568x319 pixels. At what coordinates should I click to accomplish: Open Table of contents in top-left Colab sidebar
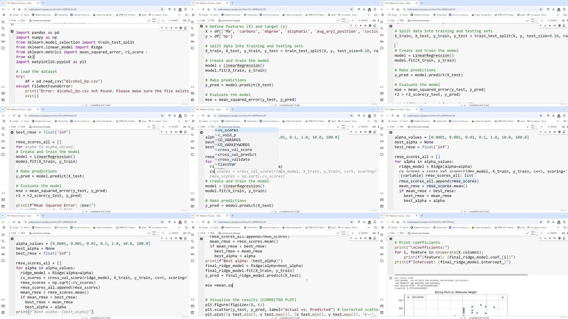coord(3,22)
